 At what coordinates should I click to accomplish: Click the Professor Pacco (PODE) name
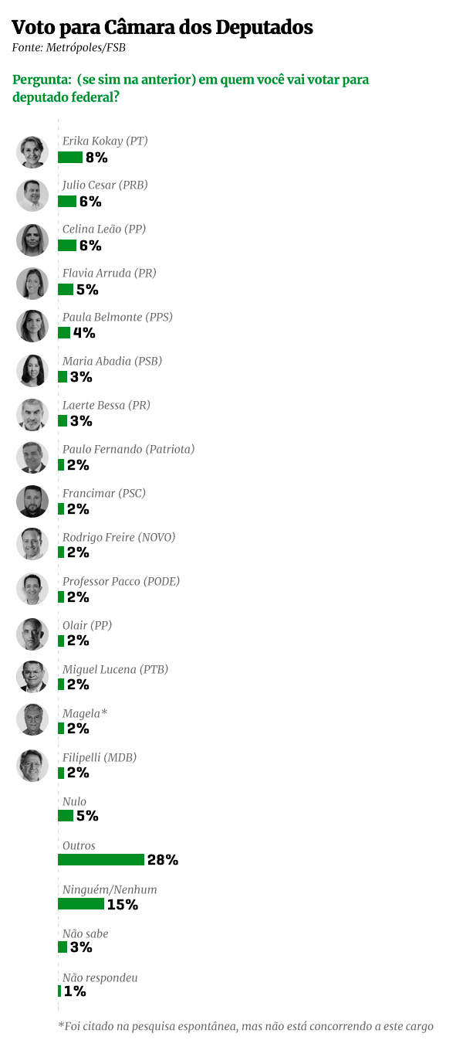pyautogui.click(x=122, y=581)
